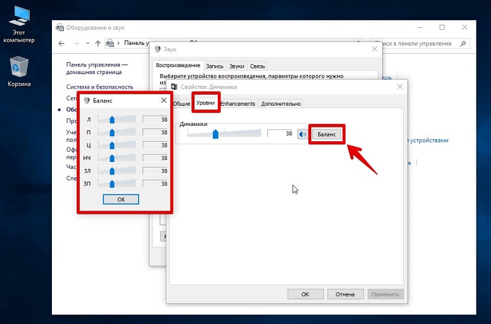
Task: Click the Forward arrow in Control Panel
Action: tap(76, 44)
